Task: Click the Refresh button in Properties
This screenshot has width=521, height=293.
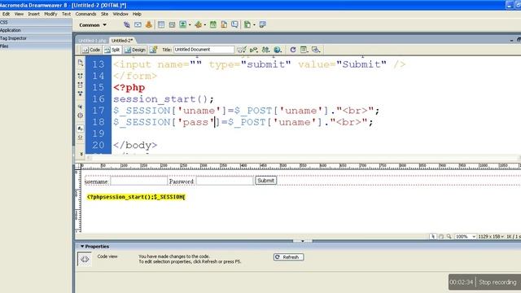Action: click(288, 257)
